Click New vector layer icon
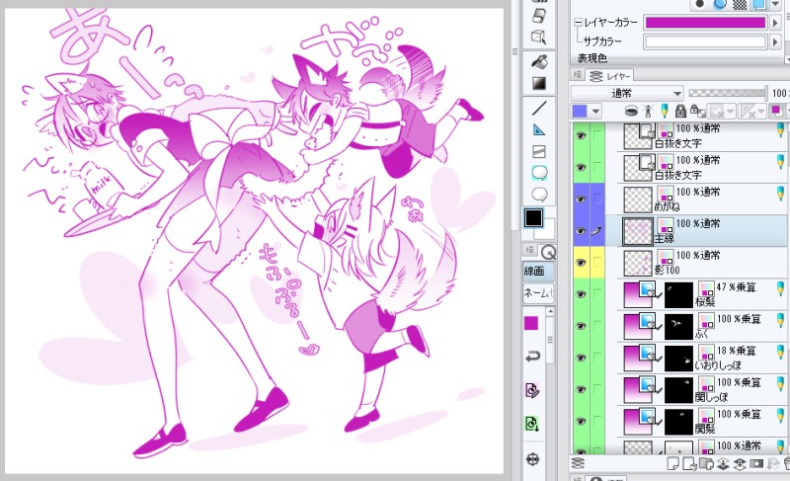Screen dimensions: 790x481 688,464
